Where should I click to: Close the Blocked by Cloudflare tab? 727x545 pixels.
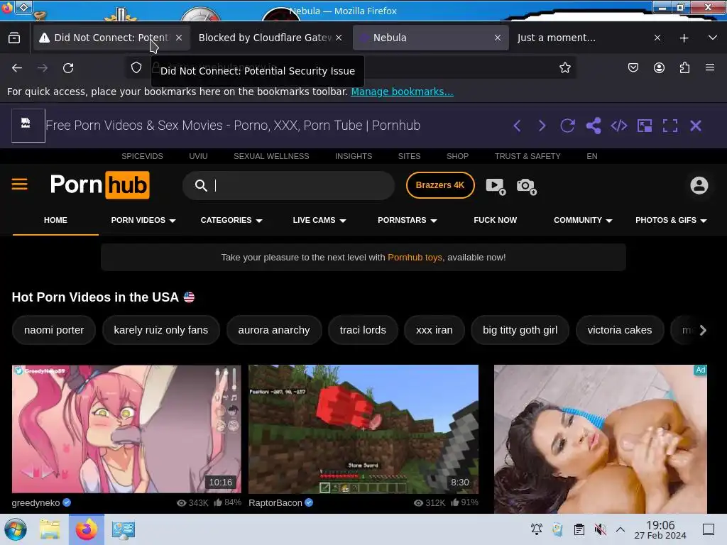pyautogui.click(x=339, y=38)
